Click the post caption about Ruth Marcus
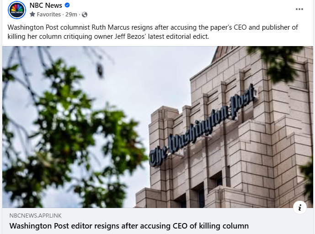The width and height of the screenshot is (315, 234). (153, 31)
